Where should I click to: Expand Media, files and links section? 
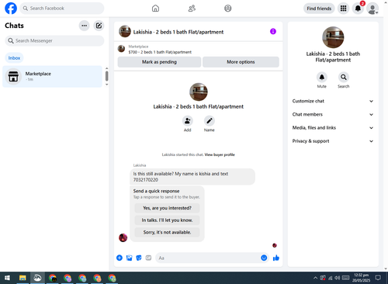(x=333, y=128)
